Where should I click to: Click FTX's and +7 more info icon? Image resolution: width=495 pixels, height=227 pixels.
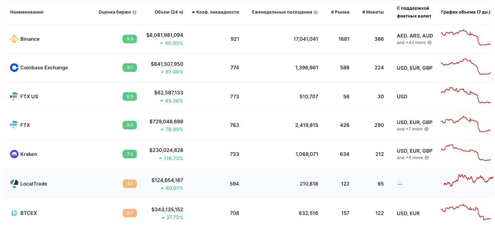tap(427, 129)
